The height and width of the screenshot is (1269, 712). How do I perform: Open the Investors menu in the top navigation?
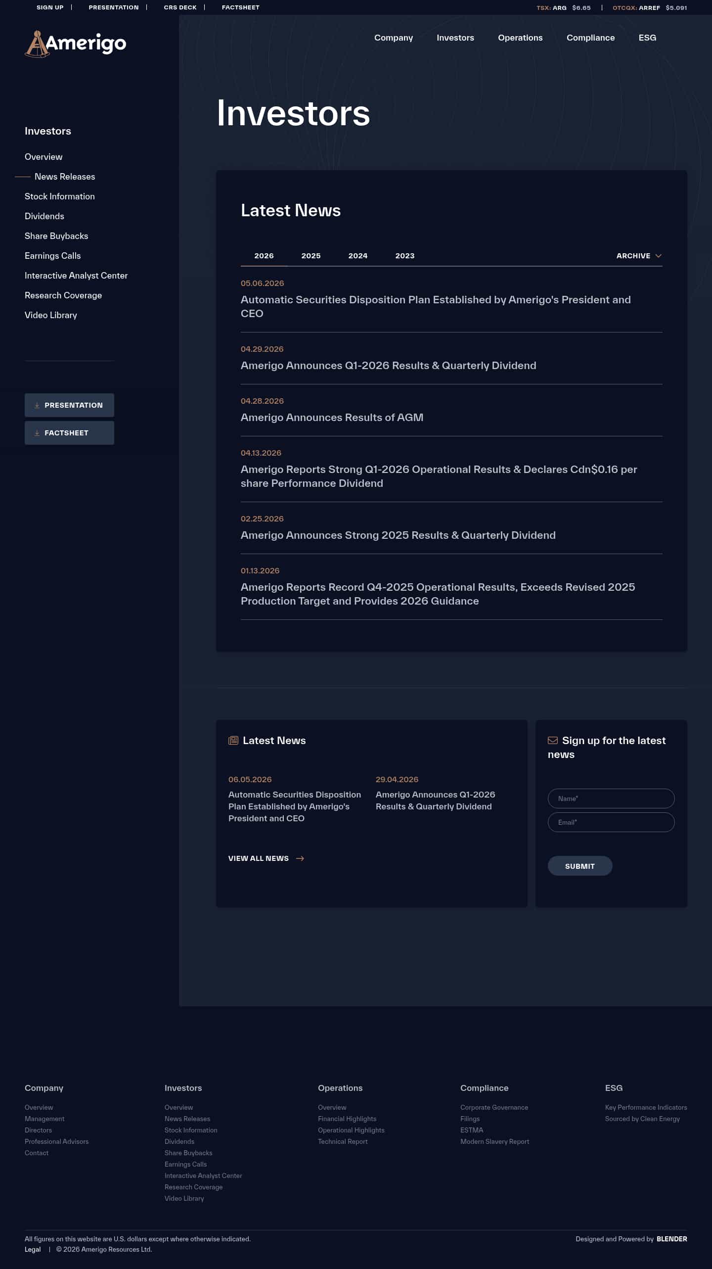(x=455, y=38)
